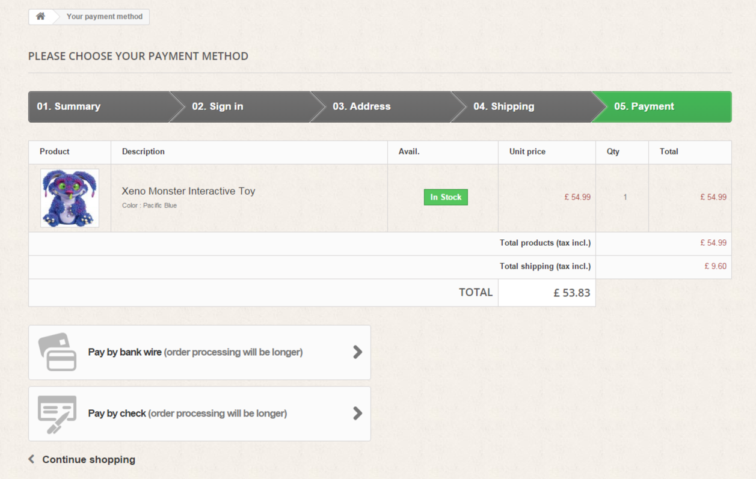The height and width of the screenshot is (479, 756).
Task: Choose Pay by bank wire
Action: tap(195, 352)
